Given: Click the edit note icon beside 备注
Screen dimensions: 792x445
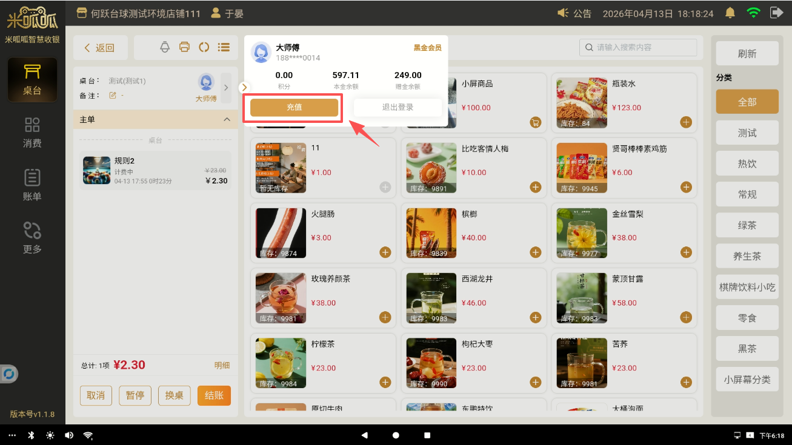Looking at the screenshot, I should tap(112, 96).
